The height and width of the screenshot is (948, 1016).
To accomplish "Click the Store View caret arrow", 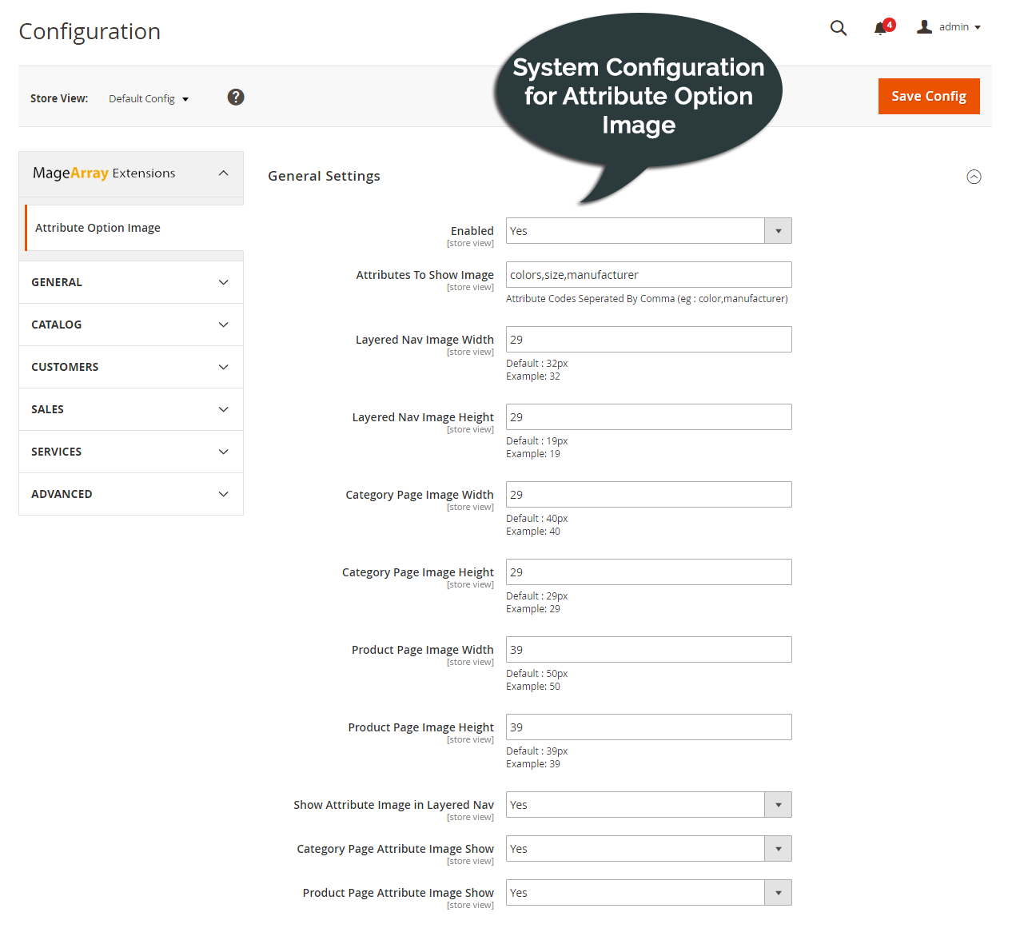I will [x=185, y=98].
